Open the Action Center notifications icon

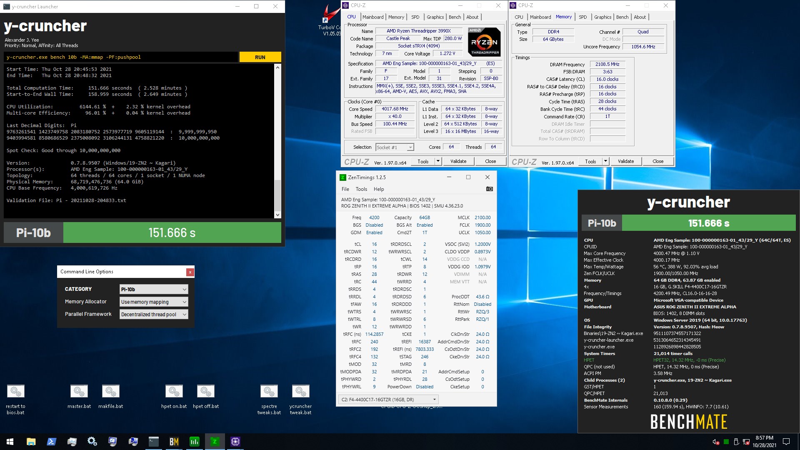point(786,442)
